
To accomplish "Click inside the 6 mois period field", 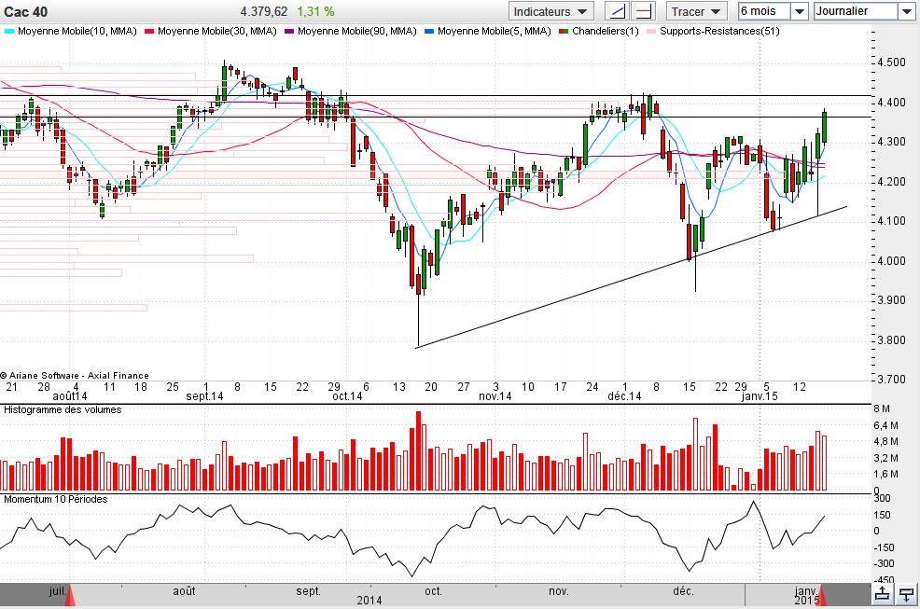I will (x=765, y=11).
